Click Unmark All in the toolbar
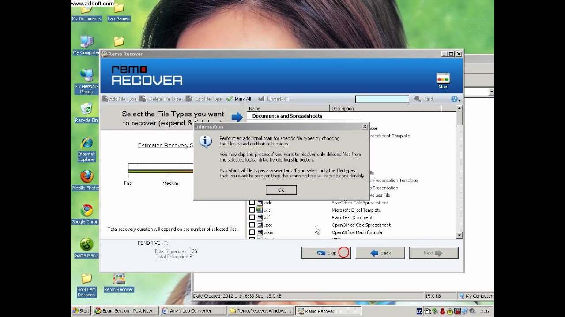 [x=273, y=99]
